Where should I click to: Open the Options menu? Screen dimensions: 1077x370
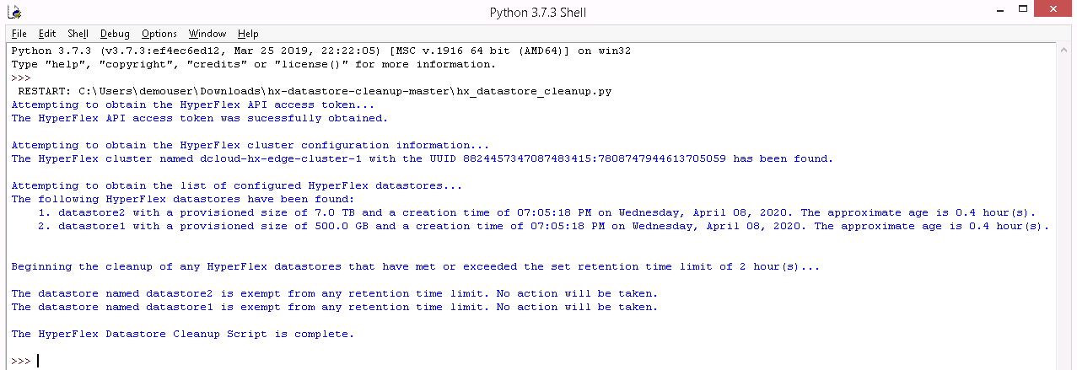(159, 34)
